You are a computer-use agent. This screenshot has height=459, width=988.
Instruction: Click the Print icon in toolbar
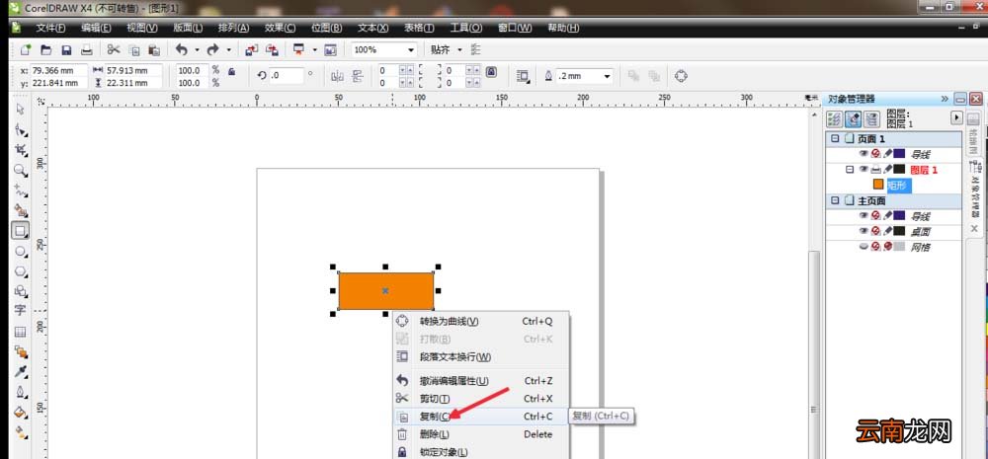[87, 49]
